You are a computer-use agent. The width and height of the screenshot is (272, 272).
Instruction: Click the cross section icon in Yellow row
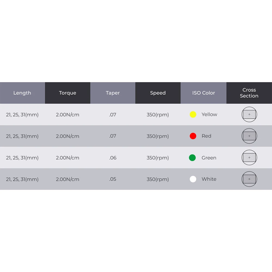click(x=249, y=115)
